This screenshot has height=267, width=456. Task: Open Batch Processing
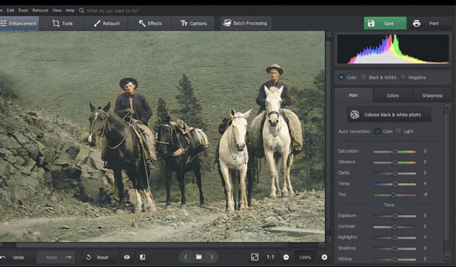pyautogui.click(x=245, y=23)
